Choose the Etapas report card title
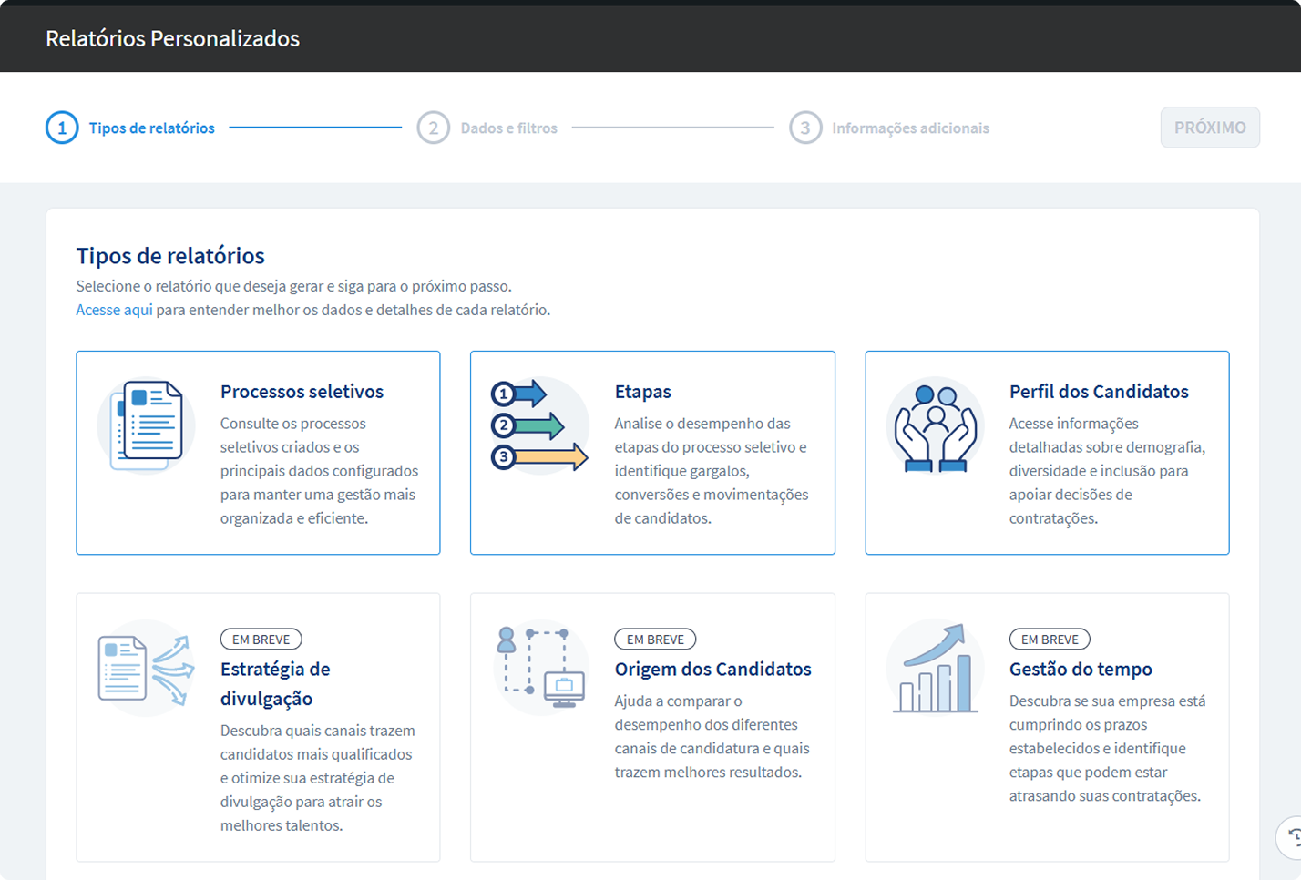The width and height of the screenshot is (1301, 880). 642,392
